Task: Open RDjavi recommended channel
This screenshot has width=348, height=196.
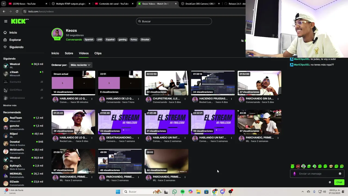Action: 23,135
